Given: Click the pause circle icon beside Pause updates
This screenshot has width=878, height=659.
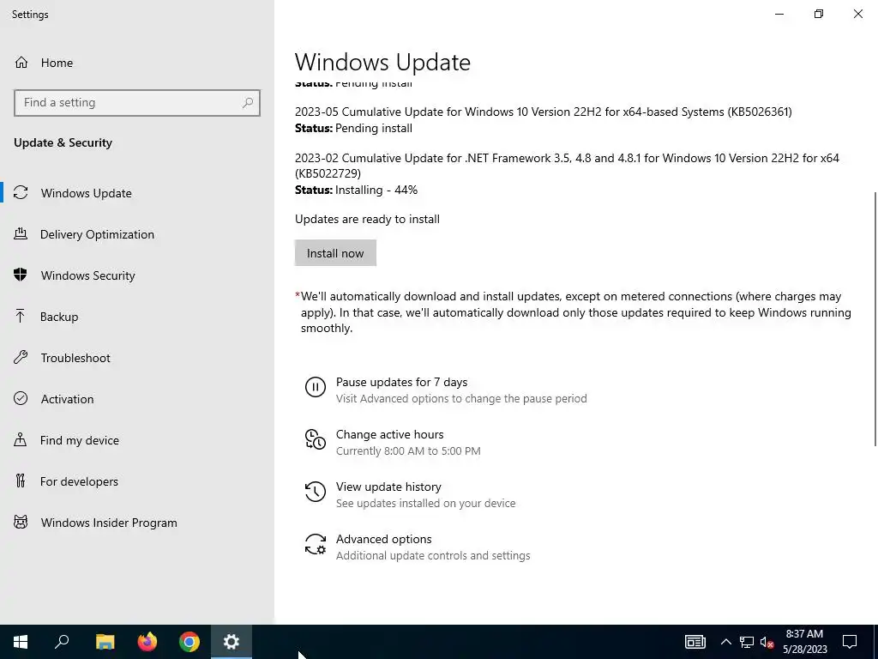Looking at the screenshot, I should click(x=316, y=387).
